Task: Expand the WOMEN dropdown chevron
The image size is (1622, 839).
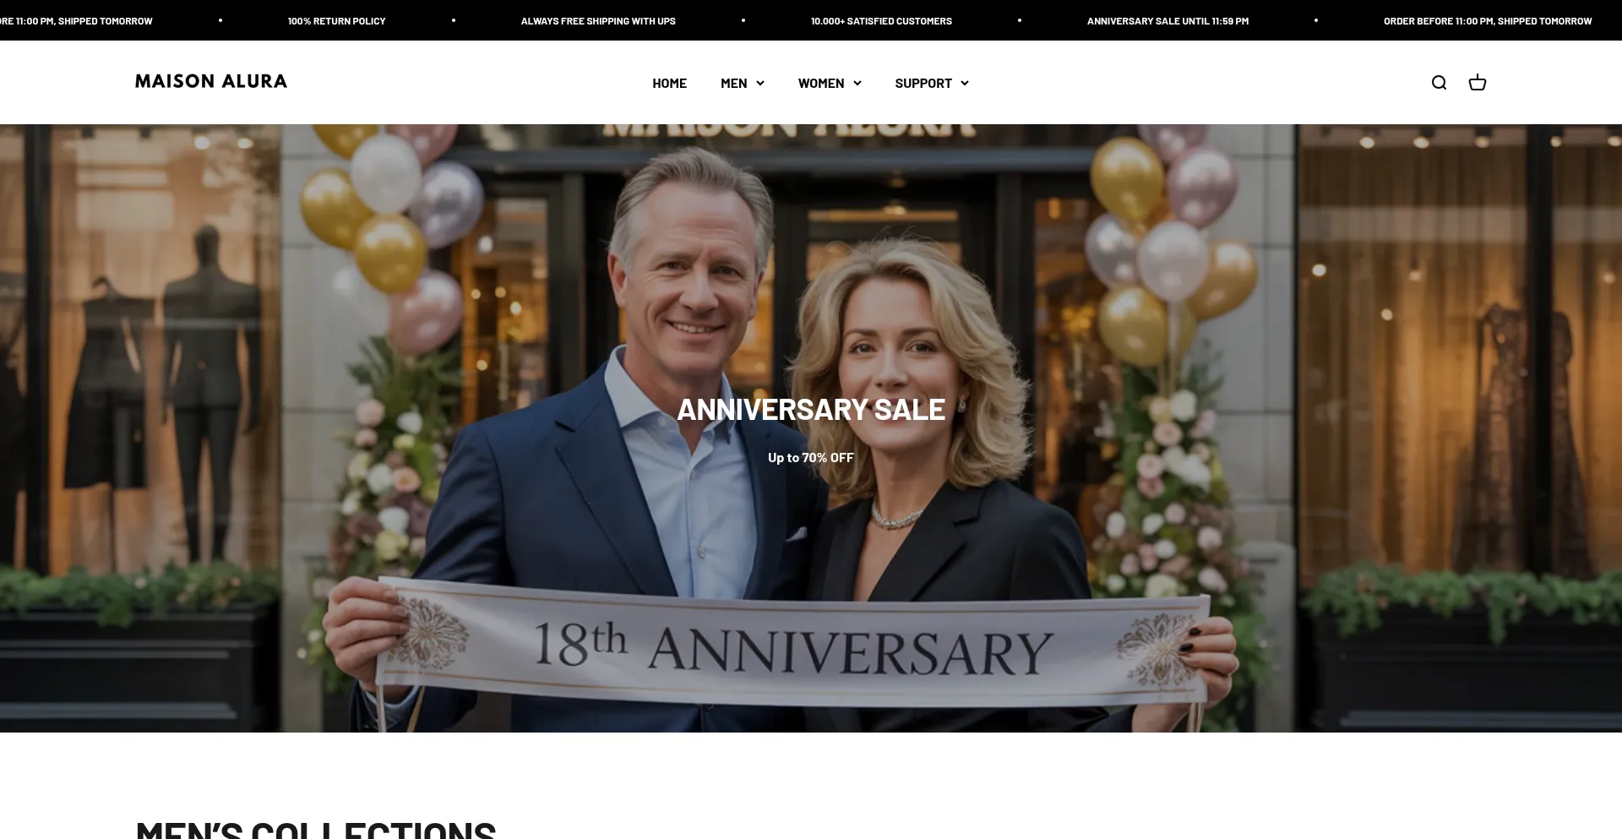Action: point(857,83)
